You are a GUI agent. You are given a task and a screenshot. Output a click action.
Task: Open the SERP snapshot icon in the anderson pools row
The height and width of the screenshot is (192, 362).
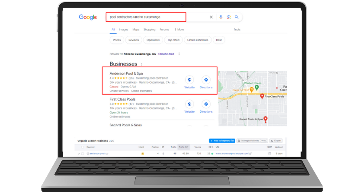(269, 154)
